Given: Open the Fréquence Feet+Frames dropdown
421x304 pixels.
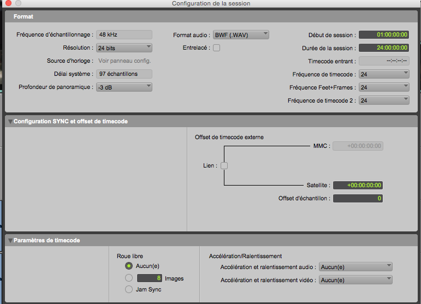Looking at the screenshot, I should pos(384,87).
